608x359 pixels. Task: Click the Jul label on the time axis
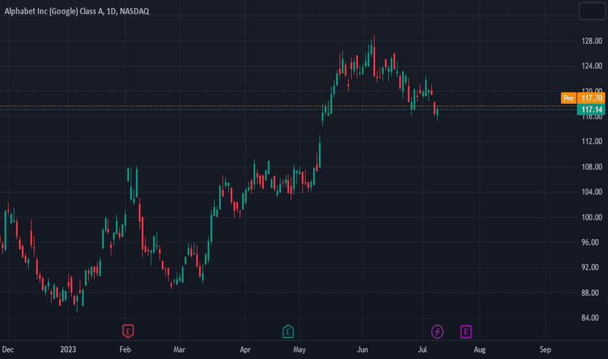click(422, 350)
